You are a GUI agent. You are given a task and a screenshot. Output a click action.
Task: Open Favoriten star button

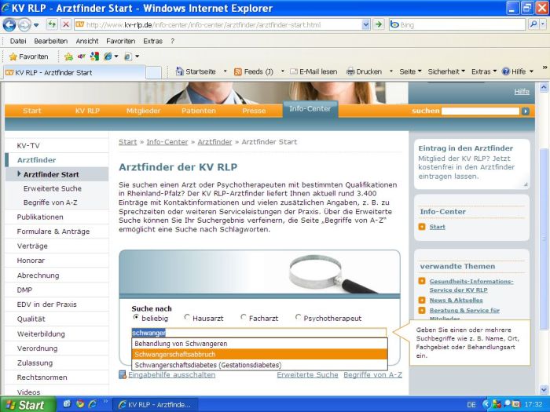tap(29, 57)
